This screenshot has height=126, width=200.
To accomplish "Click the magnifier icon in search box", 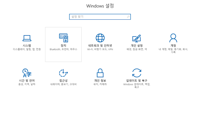I will point(128,17).
